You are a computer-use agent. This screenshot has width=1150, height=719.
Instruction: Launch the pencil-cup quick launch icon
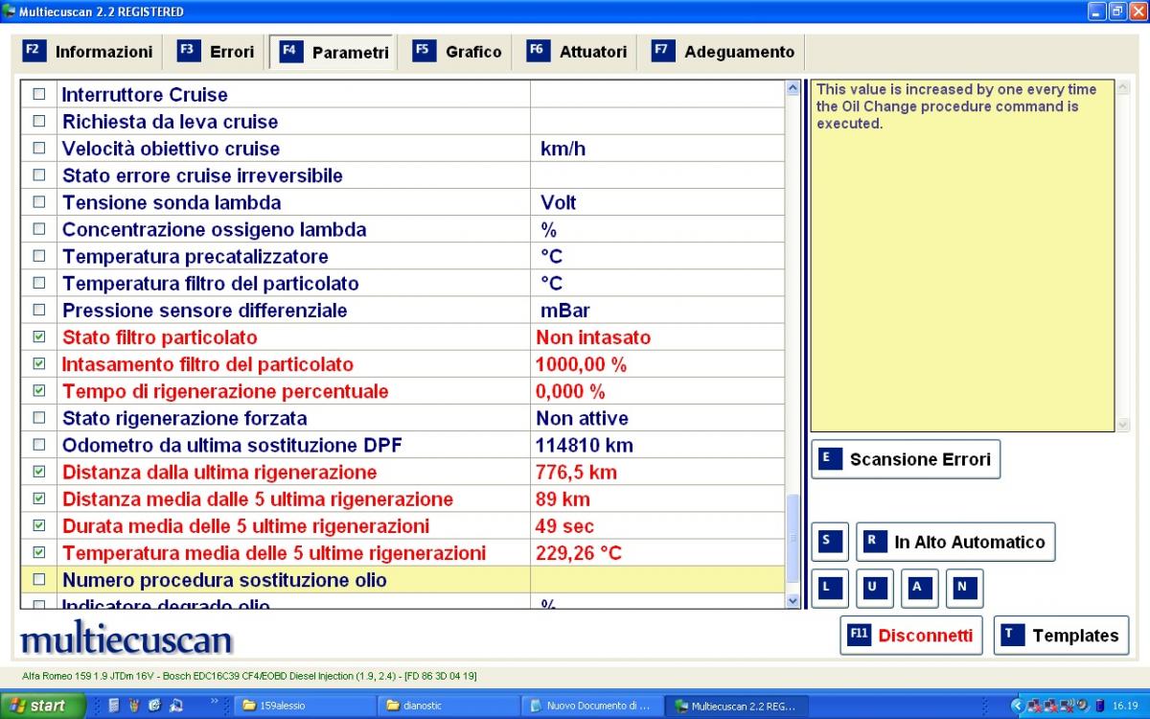pos(134,706)
